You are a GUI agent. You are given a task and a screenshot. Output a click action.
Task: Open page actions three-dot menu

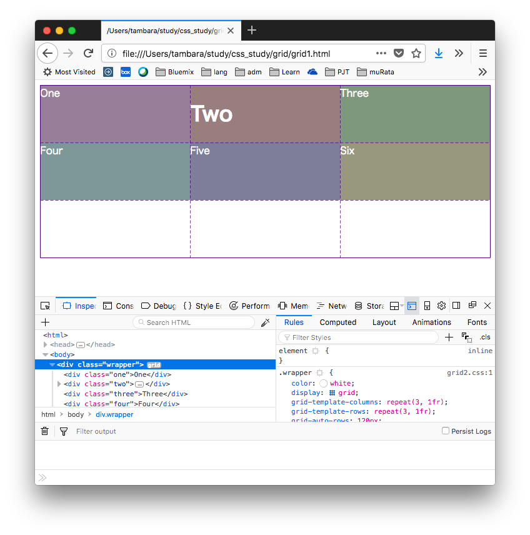[x=381, y=53]
